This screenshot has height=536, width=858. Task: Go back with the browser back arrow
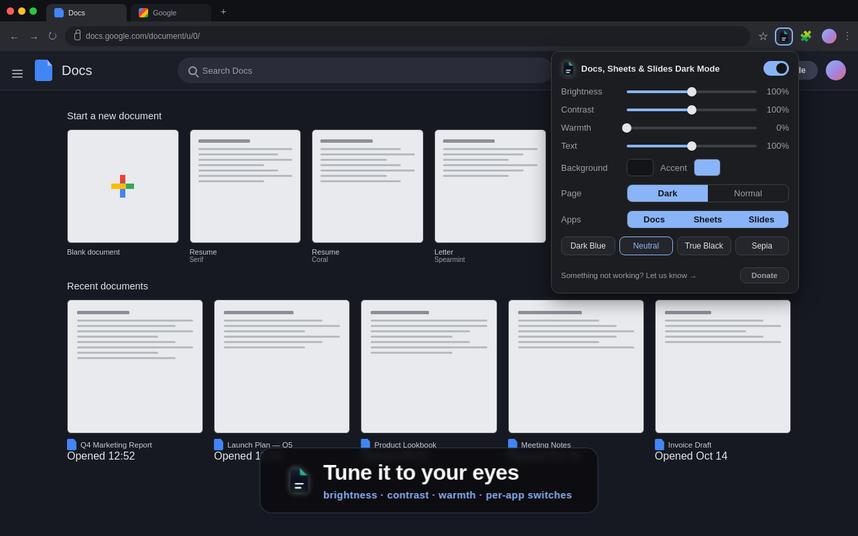coord(14,37)
